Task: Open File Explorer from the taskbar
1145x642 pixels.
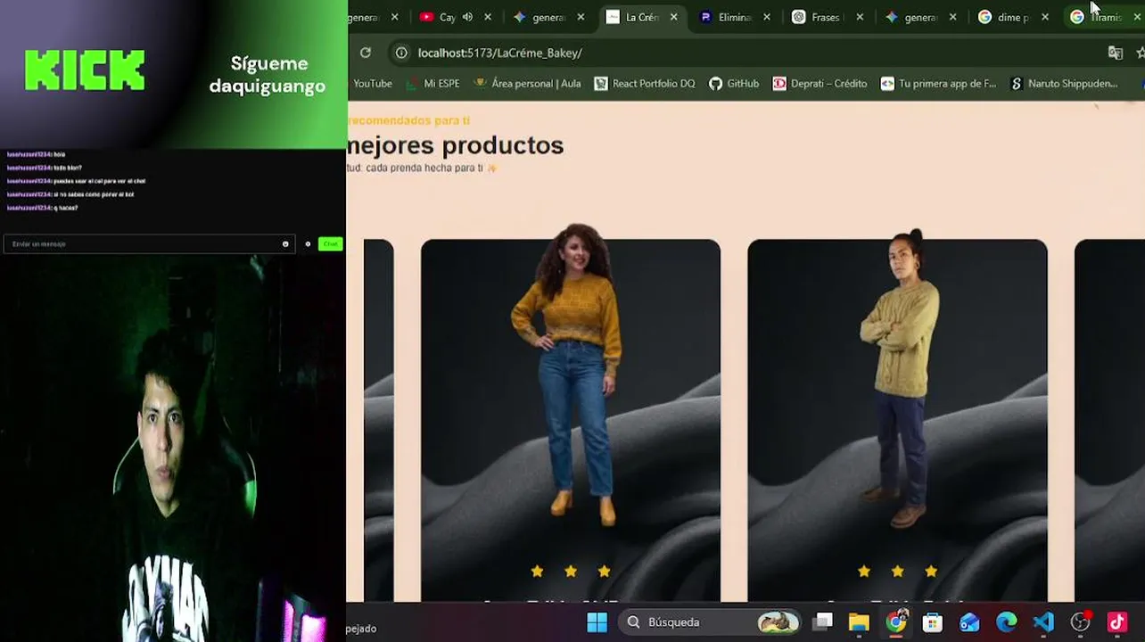Action: [x=859, y=622]
